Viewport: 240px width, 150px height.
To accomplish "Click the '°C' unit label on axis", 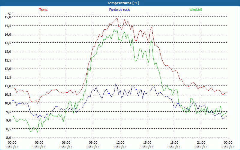I will [x=9, y=14].
